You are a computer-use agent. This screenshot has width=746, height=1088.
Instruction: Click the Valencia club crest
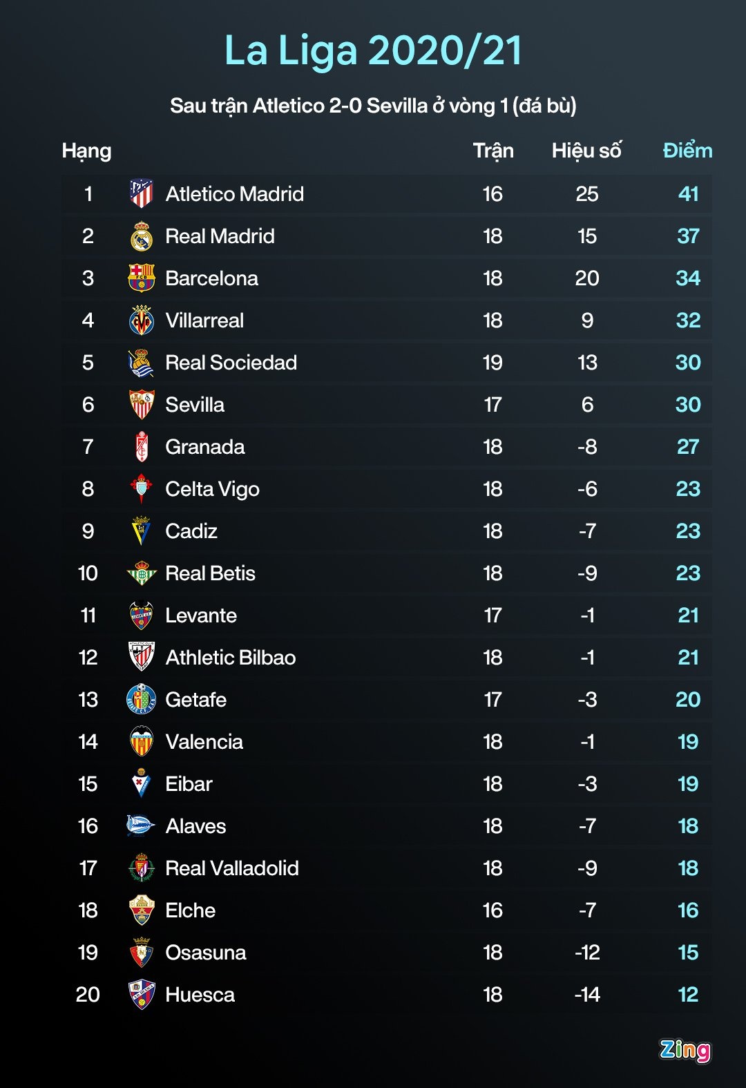click(142, 742)
